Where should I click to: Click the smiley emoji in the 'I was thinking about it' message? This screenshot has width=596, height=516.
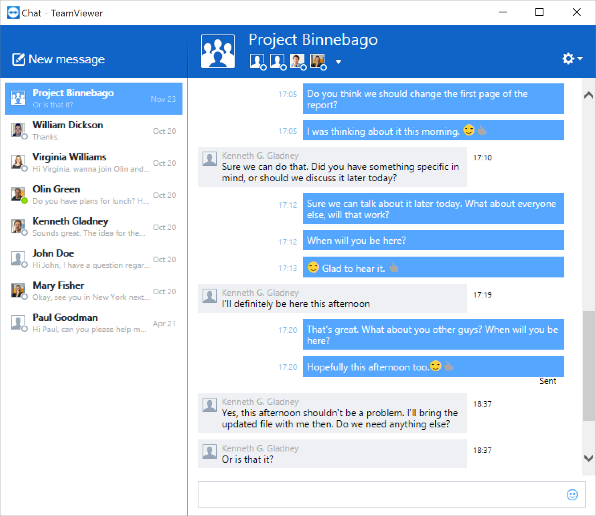(469, 130)
